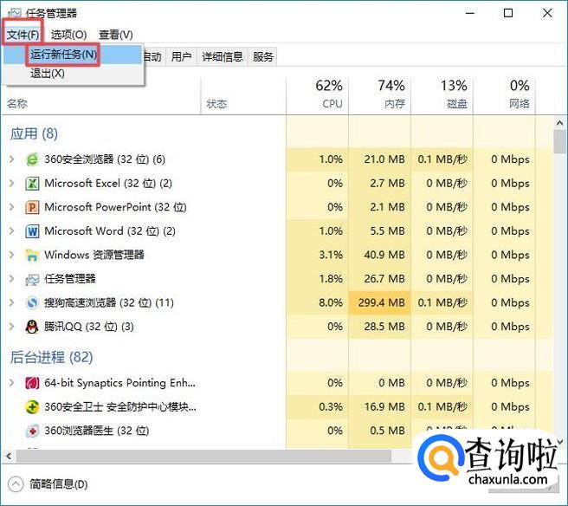Sort by the CPU column header
568x506 pixels.
(x=317, y=95)
